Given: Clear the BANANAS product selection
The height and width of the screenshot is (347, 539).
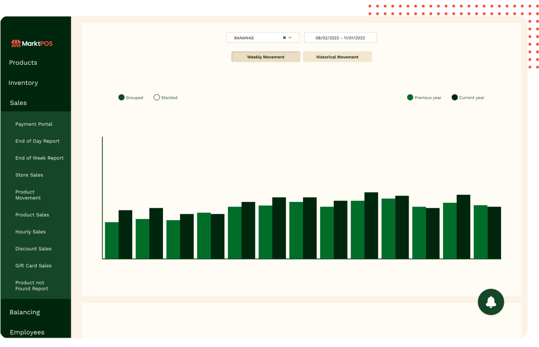Looking at the screenshot, I should pyautogui.click(x=284, y=38).
